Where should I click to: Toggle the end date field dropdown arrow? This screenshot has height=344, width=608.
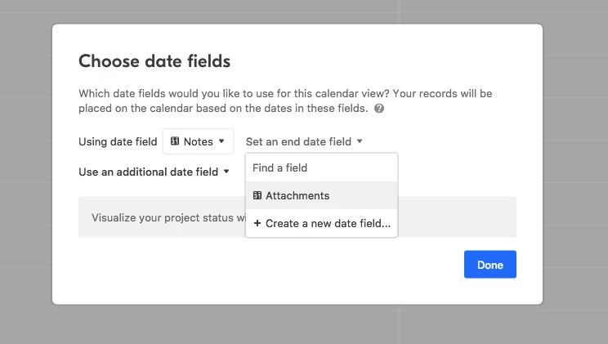360,141
